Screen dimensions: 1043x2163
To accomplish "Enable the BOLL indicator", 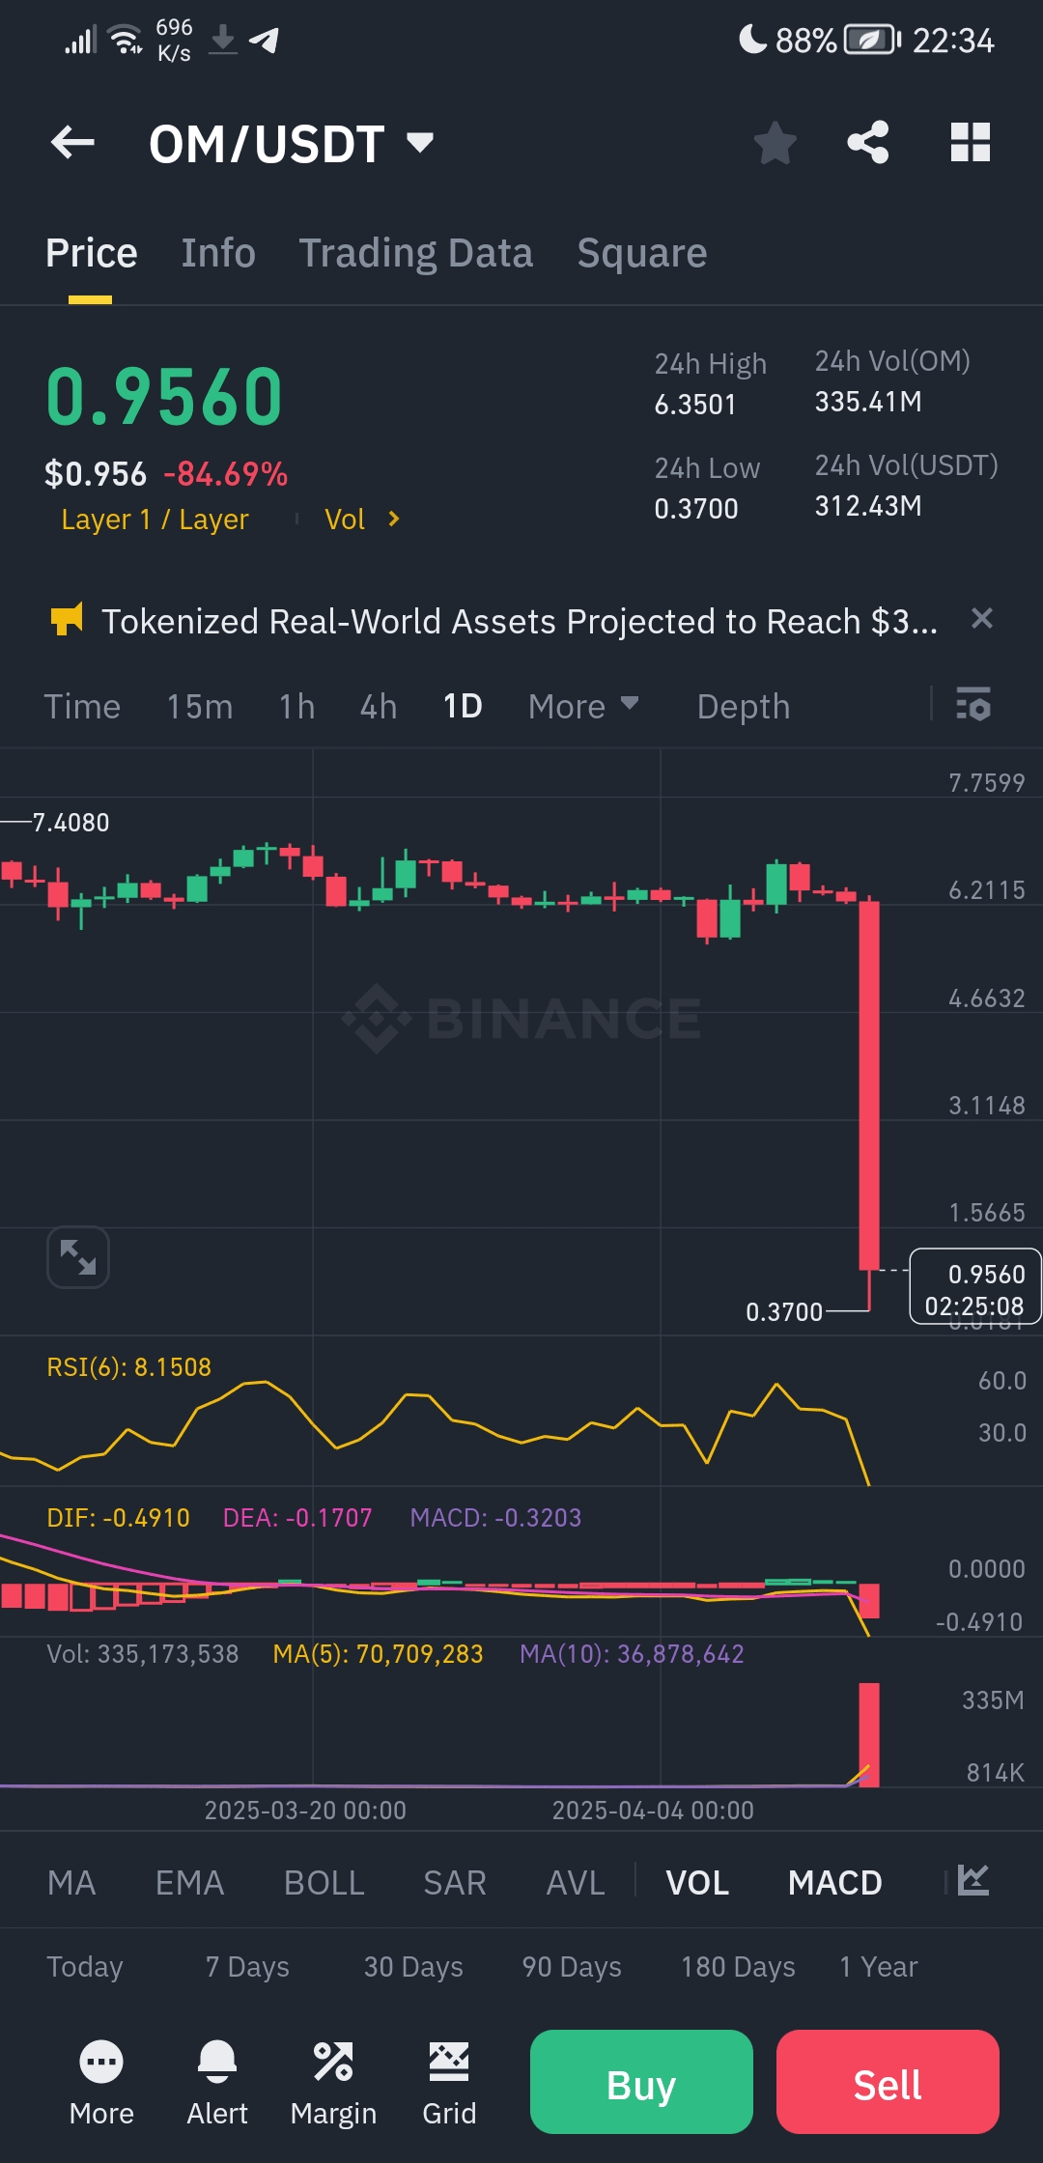I will click(324, 1883).
